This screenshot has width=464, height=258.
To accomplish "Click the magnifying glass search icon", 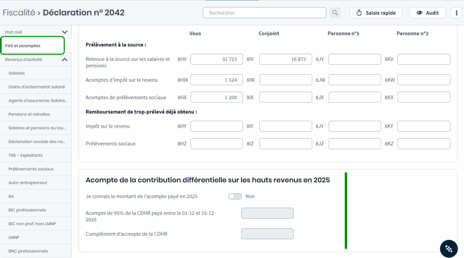I will tap(335, 13).
